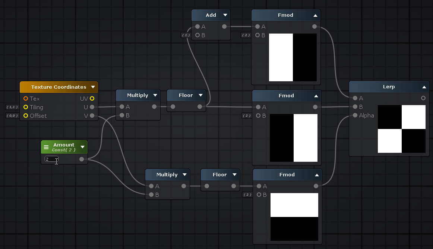Collapse the Lerp node using its up arrow
The height and width of the screenshot is (249, 433).
(x=424, y=86)
